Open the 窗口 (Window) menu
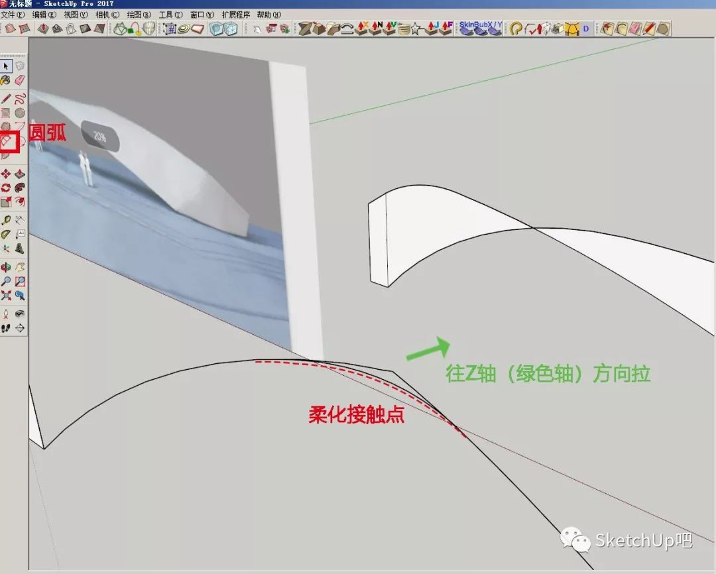 click(x=202, y=15)
